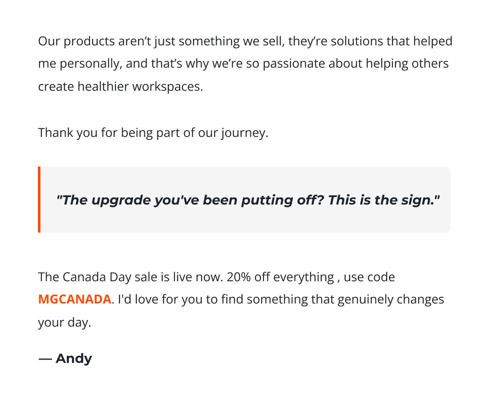
Task: Click the words "create healthier workspaces."
Action: (120, 87)
